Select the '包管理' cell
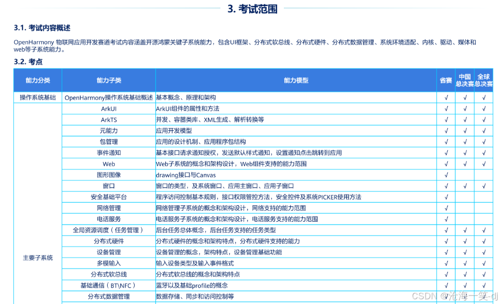This screenshot has width=500, height=304. (109, 142)
